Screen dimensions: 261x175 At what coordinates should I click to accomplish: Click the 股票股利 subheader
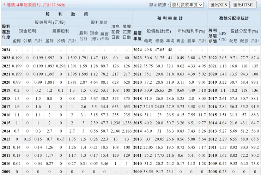(61, 31)
